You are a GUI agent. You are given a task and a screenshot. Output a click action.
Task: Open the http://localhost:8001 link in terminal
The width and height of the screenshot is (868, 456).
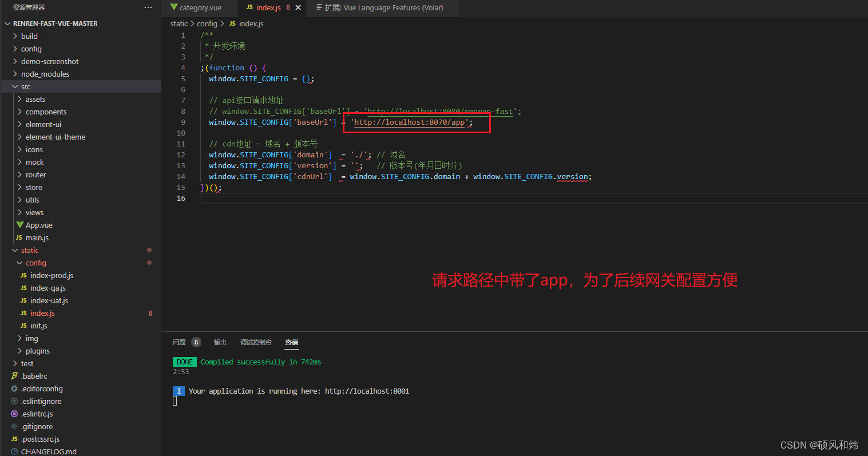pos(367,391)
